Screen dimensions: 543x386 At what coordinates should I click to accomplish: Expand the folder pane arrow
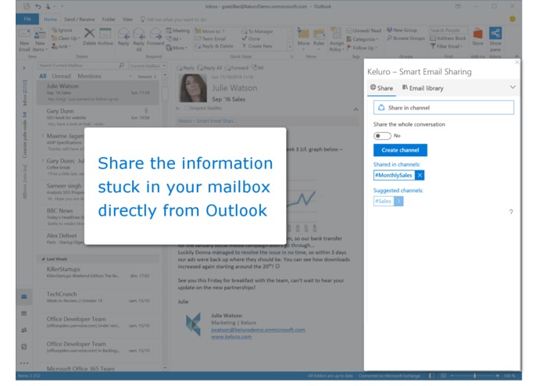point(24,68)
